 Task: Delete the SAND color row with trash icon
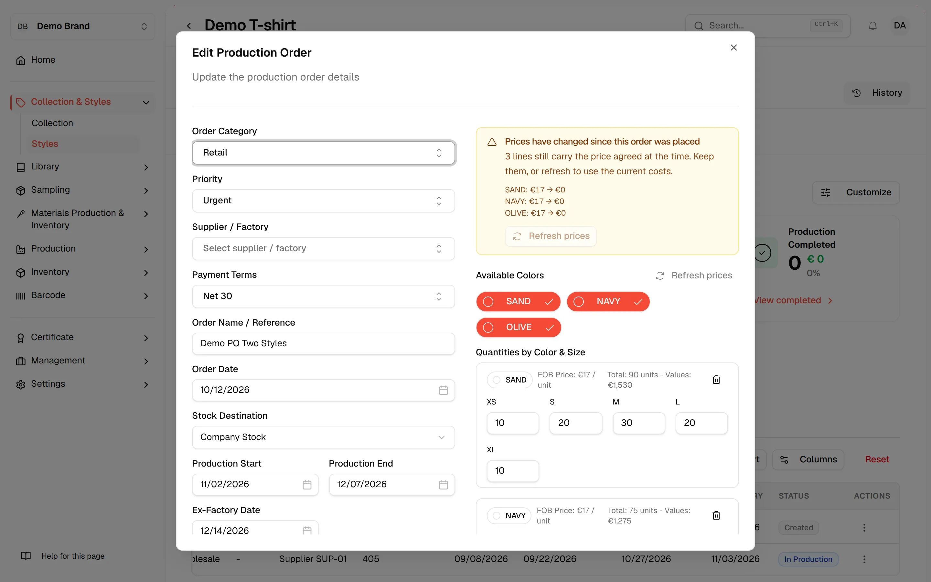[x=716, y=380]
